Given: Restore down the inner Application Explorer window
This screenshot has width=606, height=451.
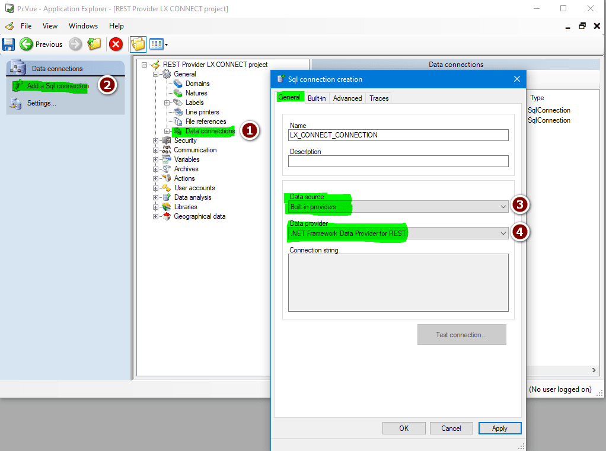Looking at the screenshot, I should 582,26.
